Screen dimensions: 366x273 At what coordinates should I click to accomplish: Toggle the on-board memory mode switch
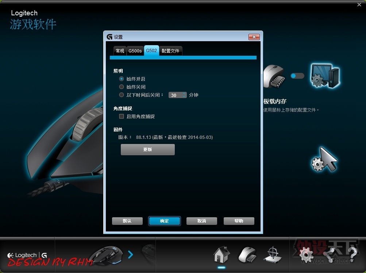pyautogui.click(x=297, y=76)
